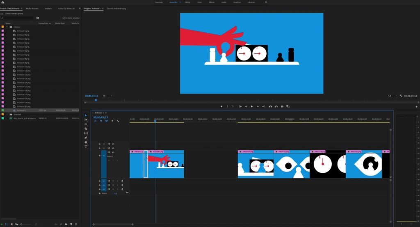Open Program monitor button editor plus
This screenshot has height=227, width=420.
pyautogui.click(x=416, y=107)
